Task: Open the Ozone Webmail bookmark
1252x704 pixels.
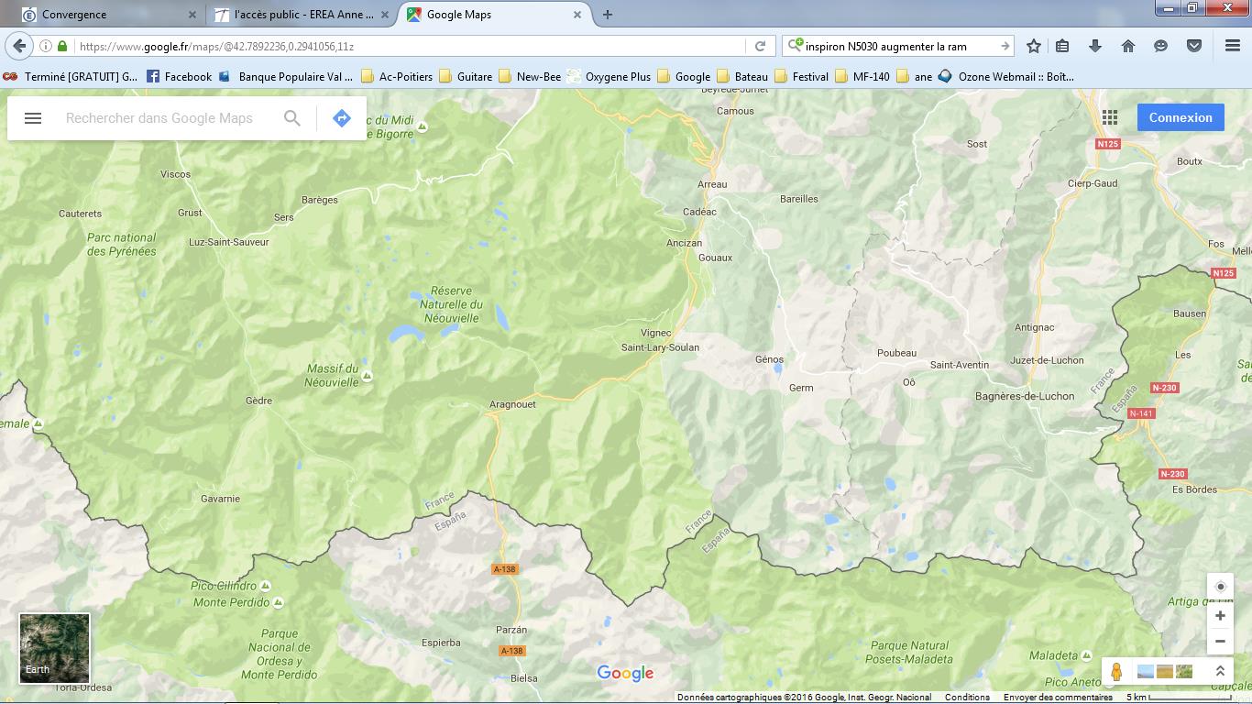Action: click(x=1006, y=76)
